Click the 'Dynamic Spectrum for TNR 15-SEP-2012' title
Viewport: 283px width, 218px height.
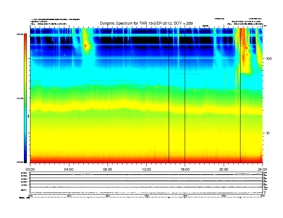pyautogui.click(x=147, y=23)
